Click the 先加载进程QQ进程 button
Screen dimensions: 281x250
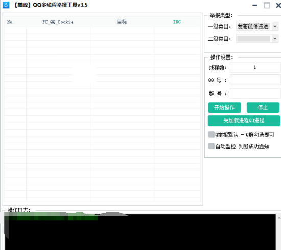244,120
